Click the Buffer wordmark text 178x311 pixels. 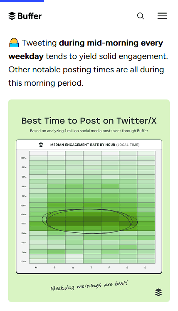click(x=30, y=16)
